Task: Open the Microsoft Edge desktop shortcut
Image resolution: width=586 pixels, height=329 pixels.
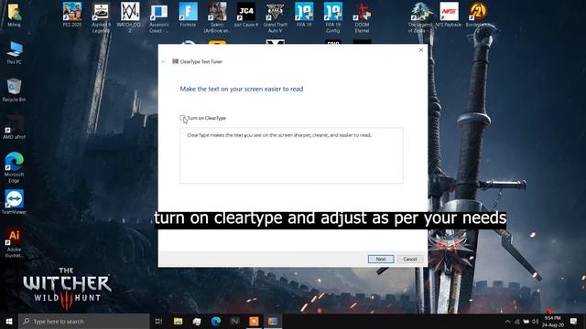Action: tap(15, 167)
